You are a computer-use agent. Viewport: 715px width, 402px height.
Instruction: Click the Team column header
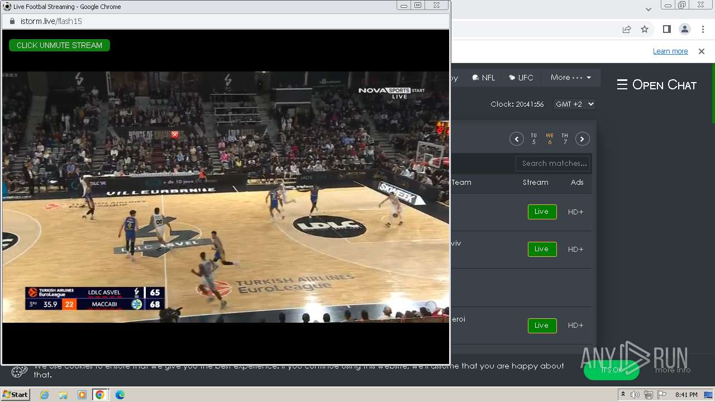point(461,183)
